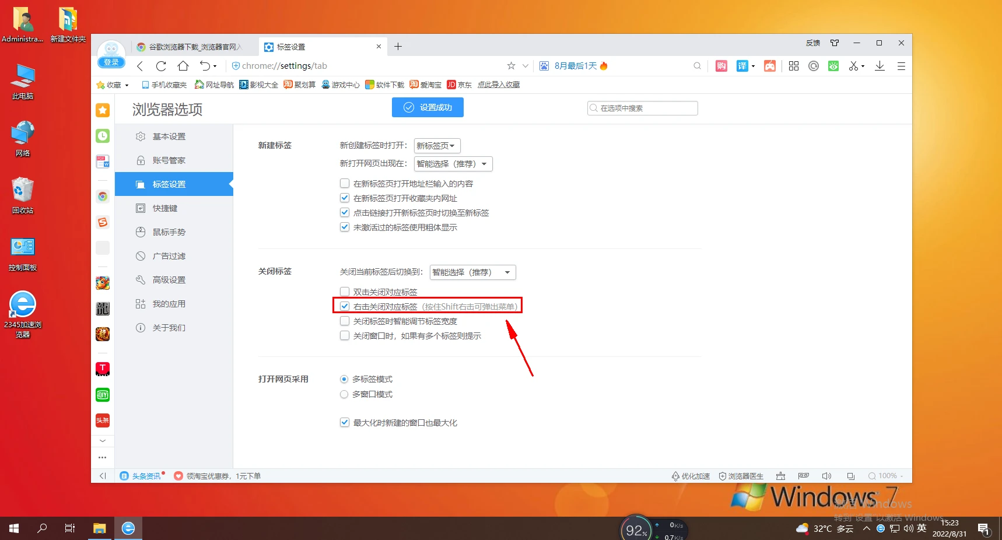Image resolution: width=1002 pixels, height=540 pixels.
Task: Reload the page with refresh icon
Action: pos(162,66)
